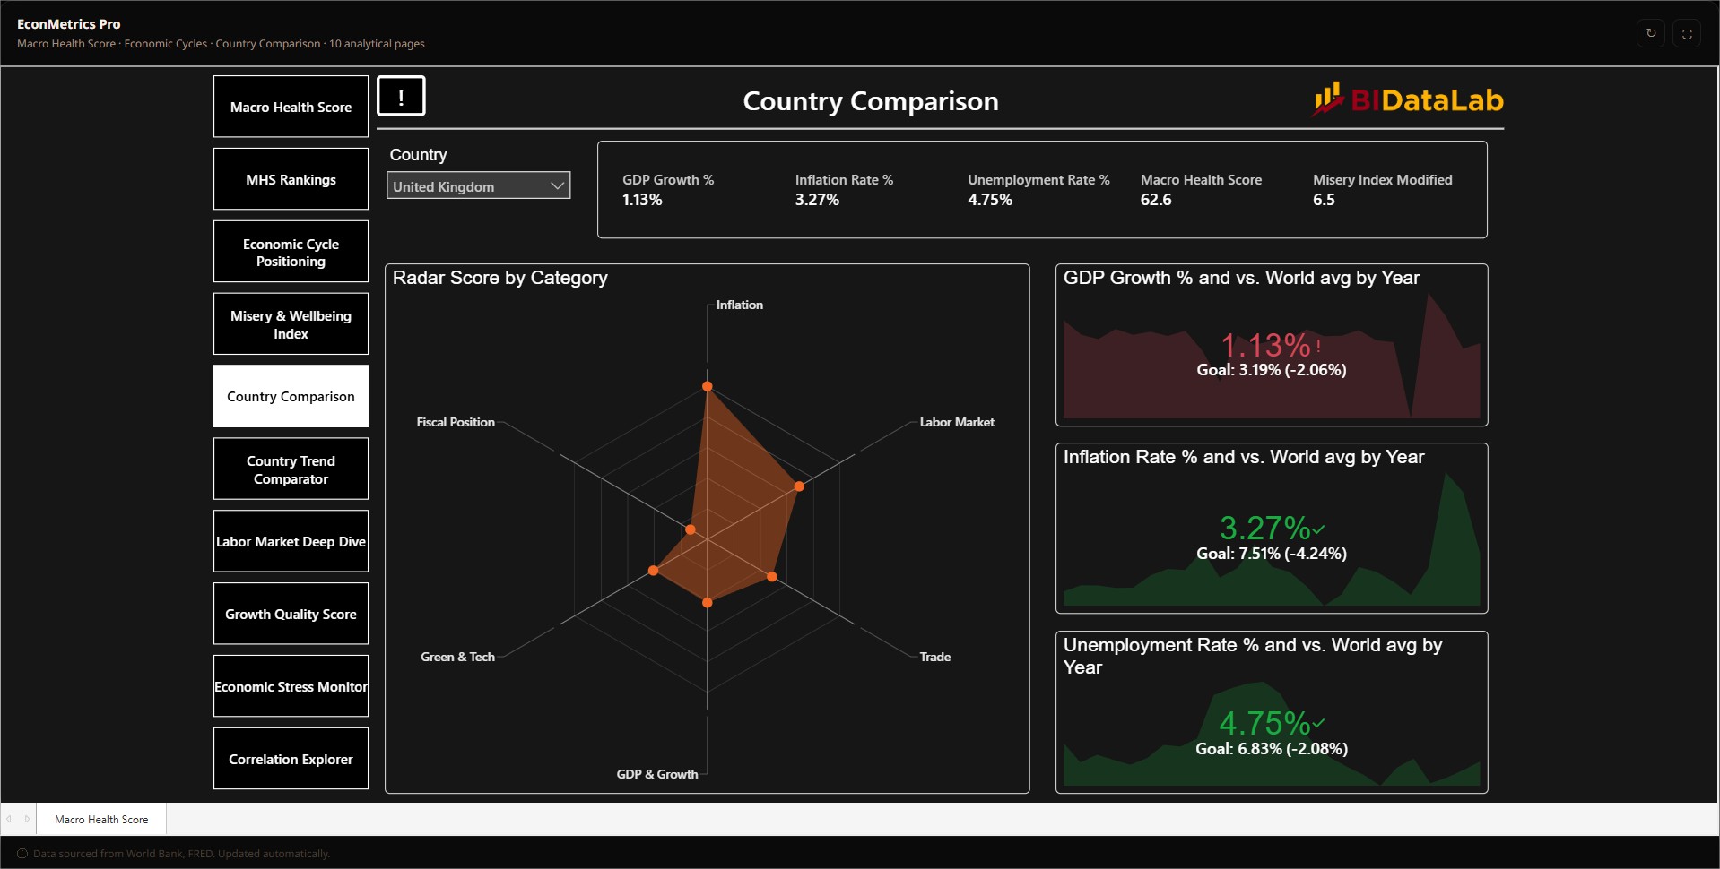Click the refresh icon in header
Screen dimensions: 1720x869
click(x=1650, y=33)
